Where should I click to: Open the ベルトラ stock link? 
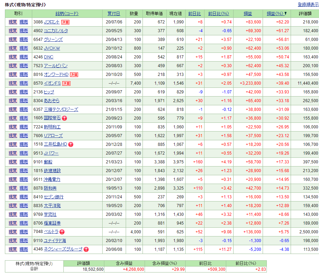coord(51,232)
